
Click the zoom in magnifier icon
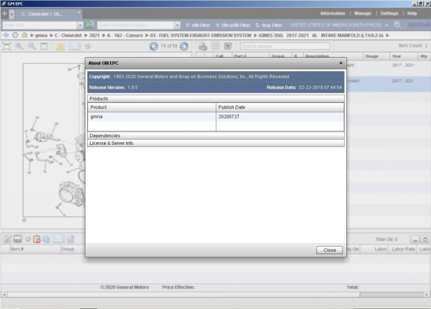(19, 46)
